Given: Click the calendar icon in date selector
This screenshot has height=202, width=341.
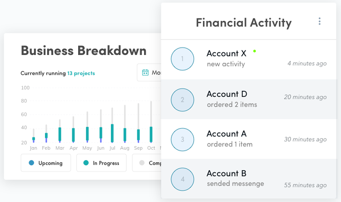Looking at the screenshot, I should [x=145, y=72].
